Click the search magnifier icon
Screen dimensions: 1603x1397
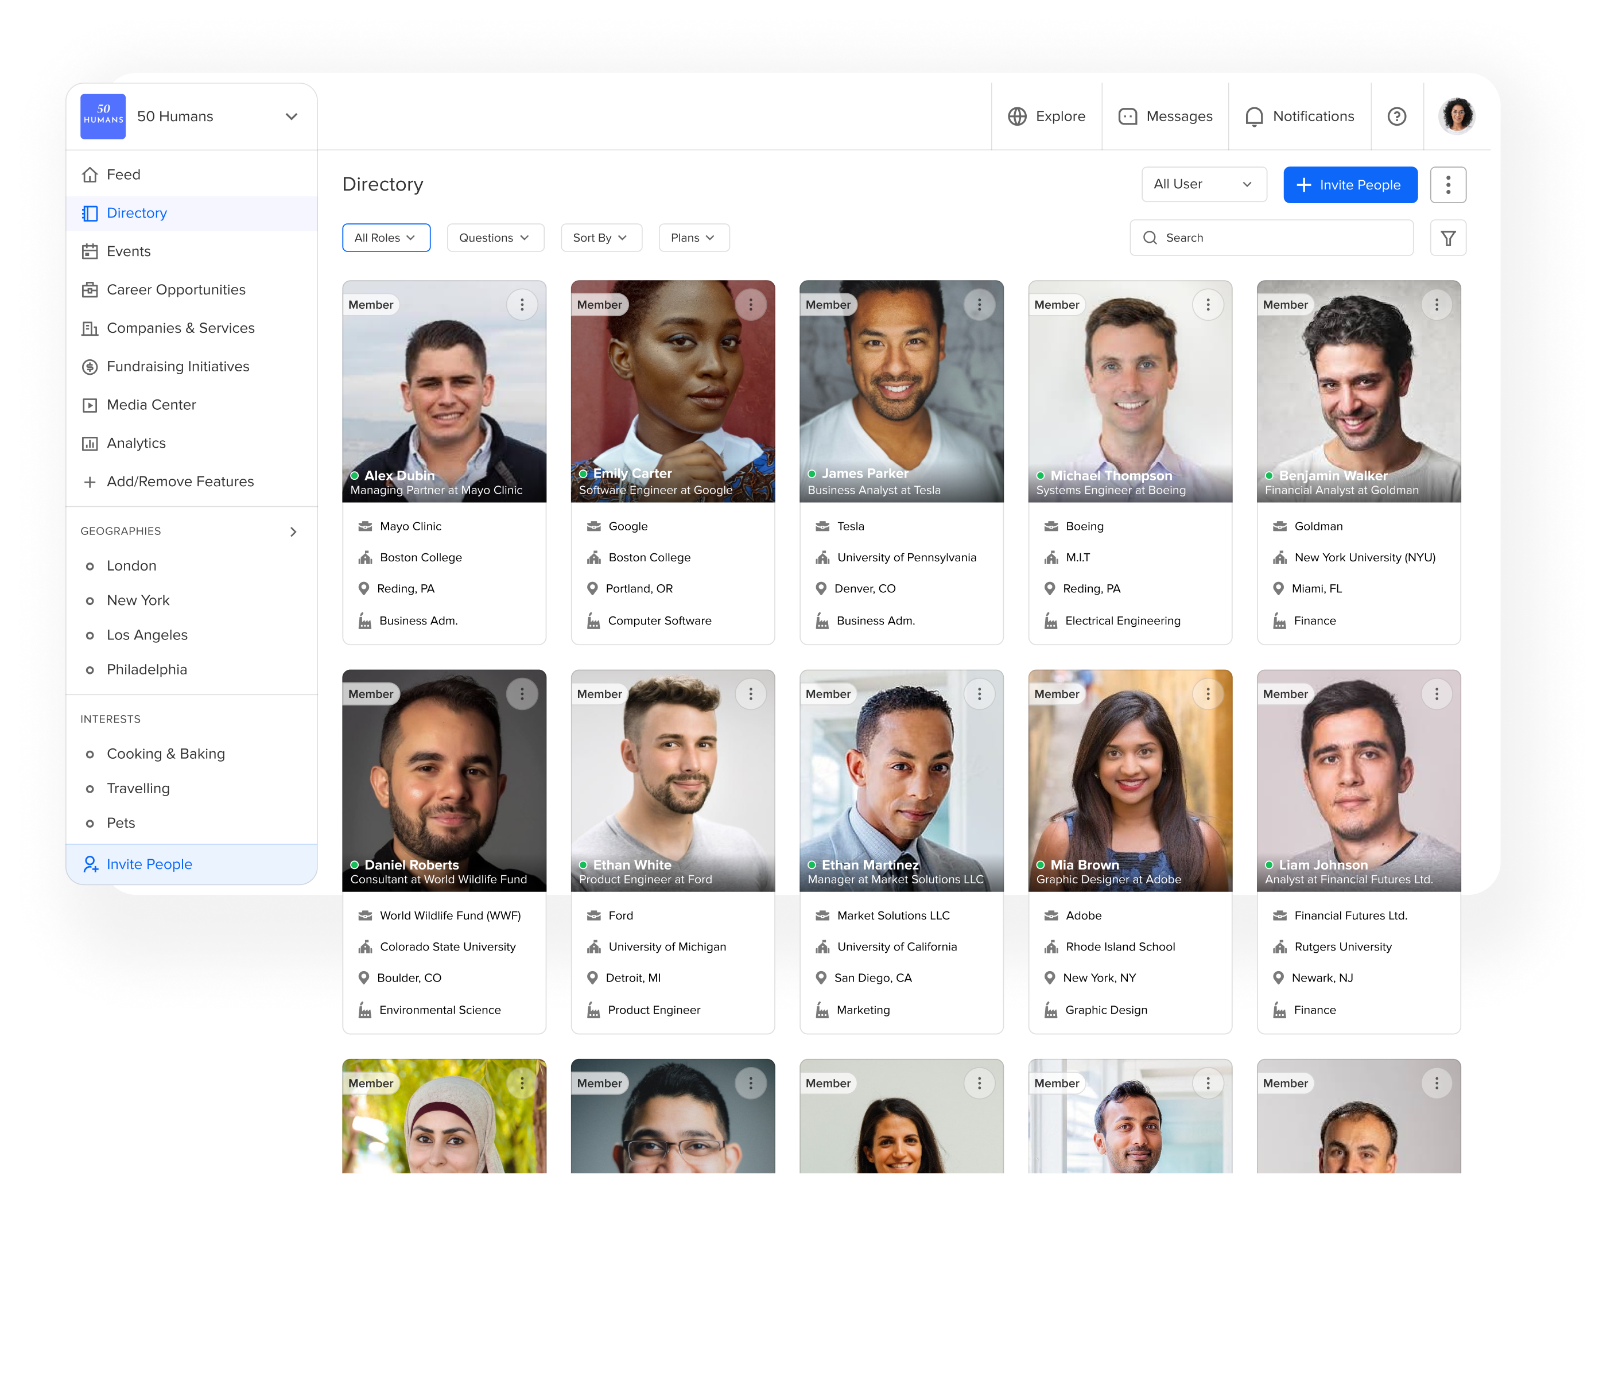pyautogui.click(x=1149, y=238)
